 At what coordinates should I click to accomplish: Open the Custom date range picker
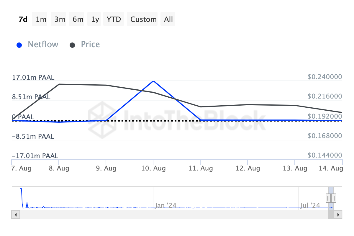pos(143,19)
